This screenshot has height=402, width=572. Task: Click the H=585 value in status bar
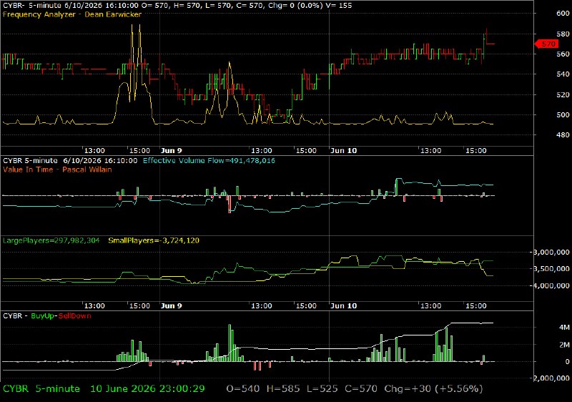283,389
